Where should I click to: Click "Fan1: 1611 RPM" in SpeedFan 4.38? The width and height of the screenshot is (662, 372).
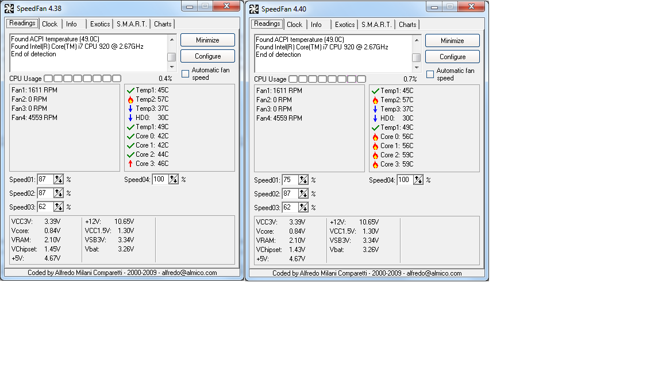click(x=34, y=90)
